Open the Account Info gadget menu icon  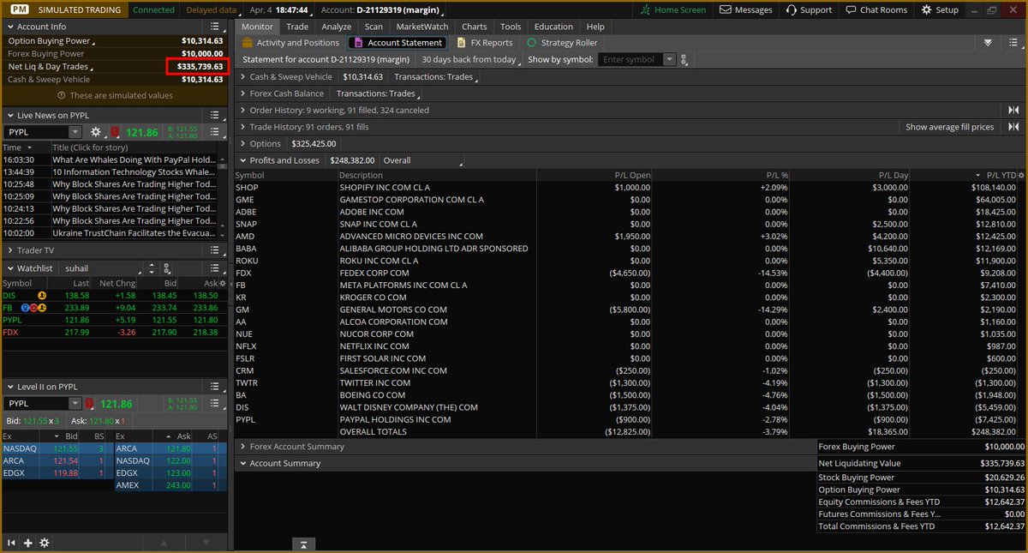[x=216, y=27]
